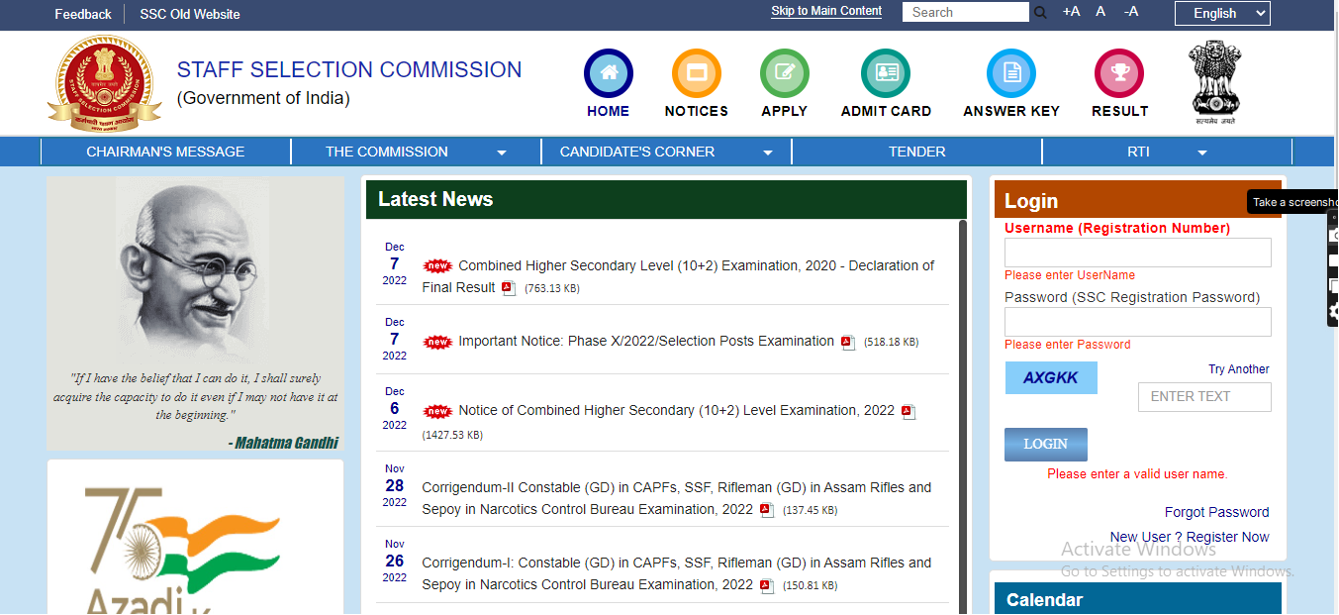The width and height of the screenshot is (1339, 615).
Task: Open PDF icon for CHSL 2022 Notice
Action: click(909, 412)
